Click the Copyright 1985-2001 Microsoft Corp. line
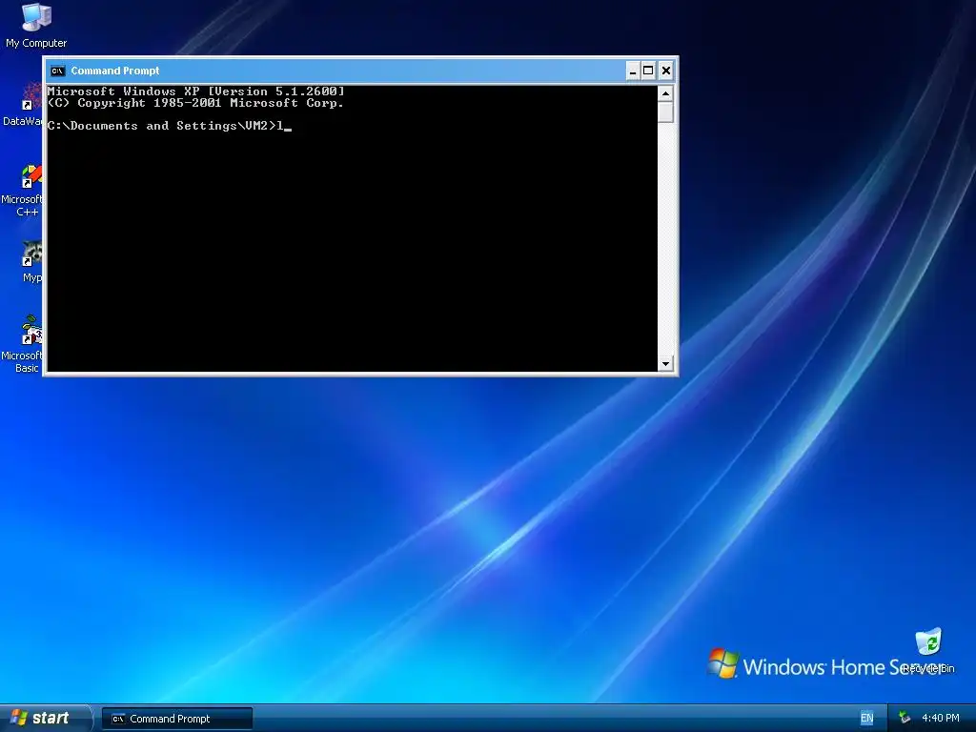Viewport: 976px width, 732px height. point(195,103)
